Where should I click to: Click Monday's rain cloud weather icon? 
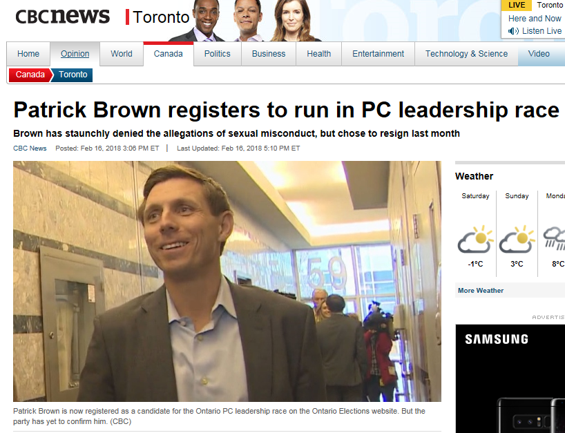click(x=555, y=238)
